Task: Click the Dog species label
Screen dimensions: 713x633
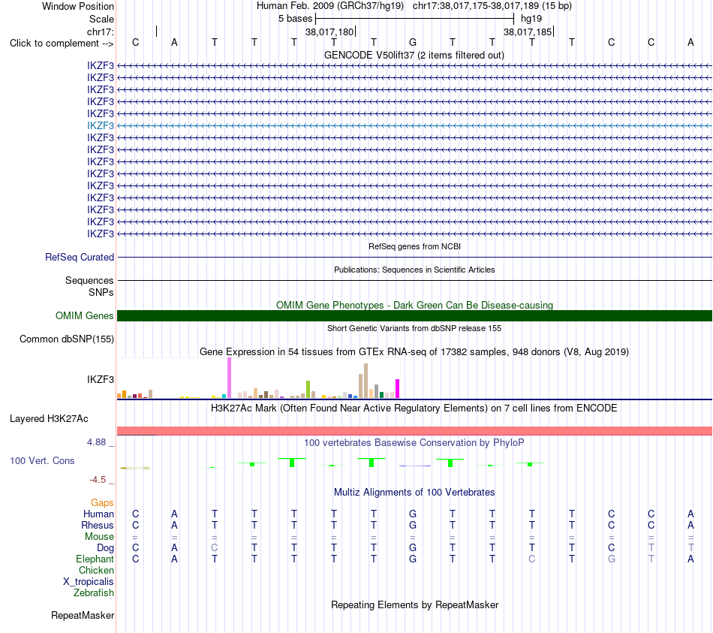Action: [105, 548]
